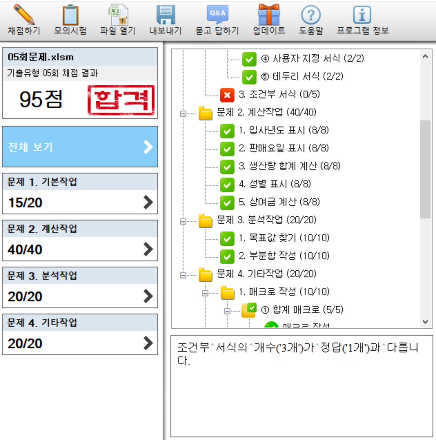Screen dimensions: 436x440
Task: Click the 채점하기 pencil icon
Action: tap(24, 14)
